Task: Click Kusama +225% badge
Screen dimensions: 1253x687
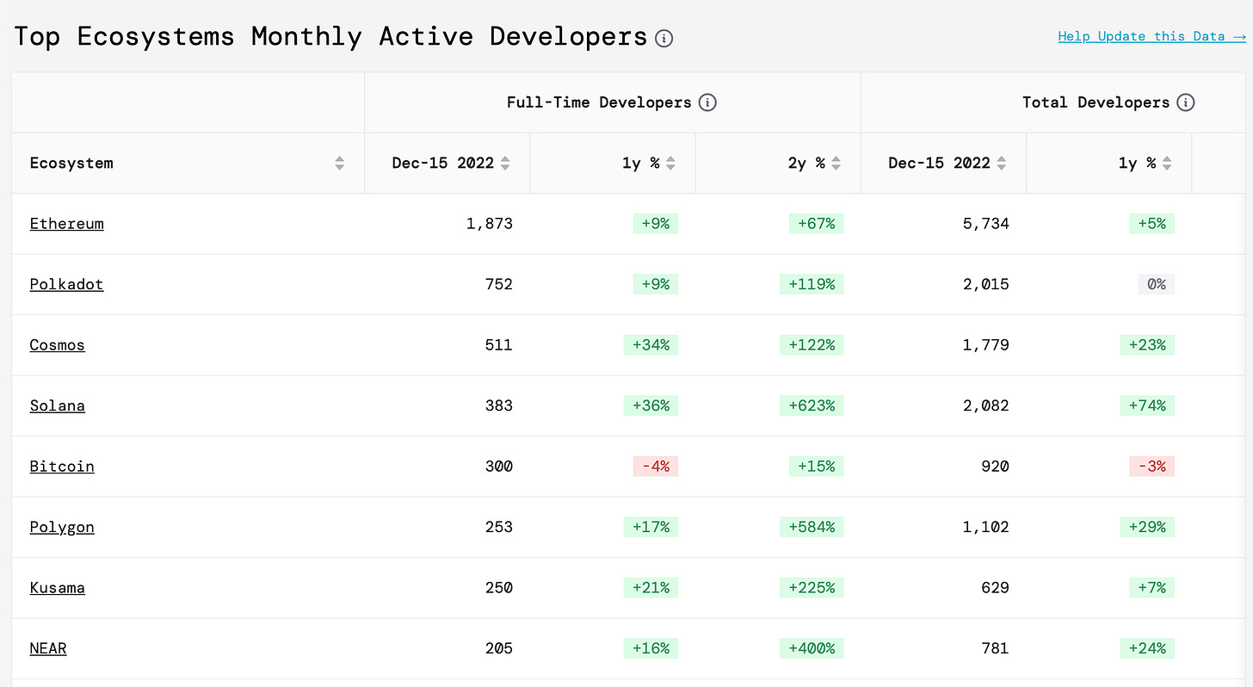Action: point(812,588)
